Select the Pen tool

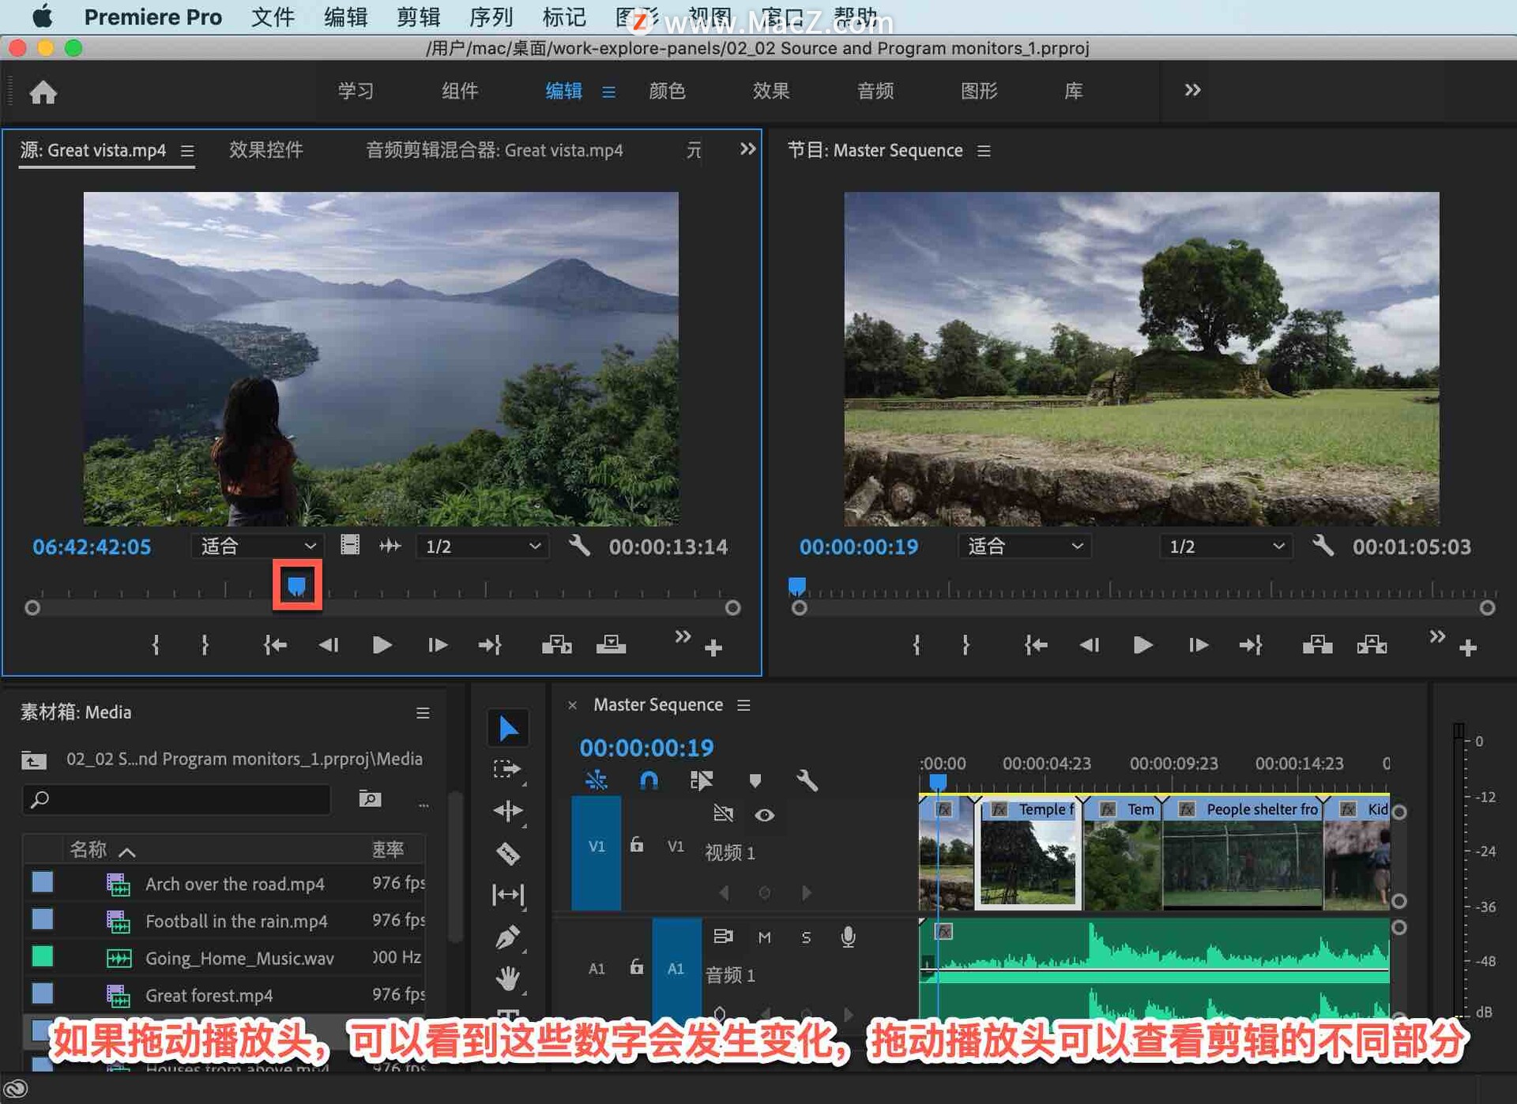[507, 937]
